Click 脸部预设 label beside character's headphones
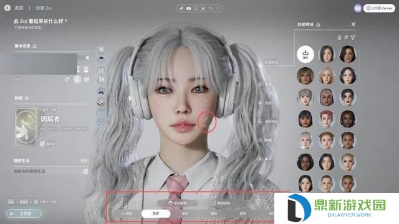 click(x=272, y=62)
